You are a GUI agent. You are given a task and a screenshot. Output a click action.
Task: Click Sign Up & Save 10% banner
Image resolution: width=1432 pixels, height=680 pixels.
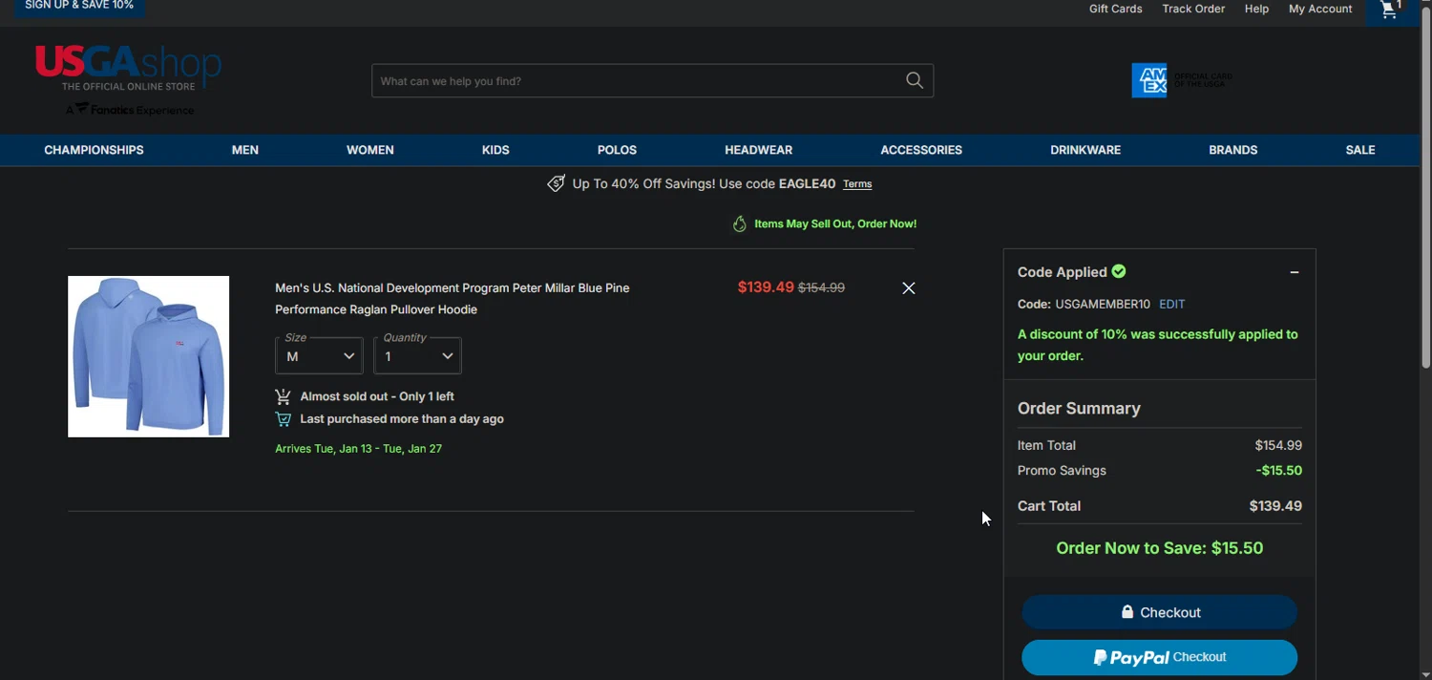[79, 8]
